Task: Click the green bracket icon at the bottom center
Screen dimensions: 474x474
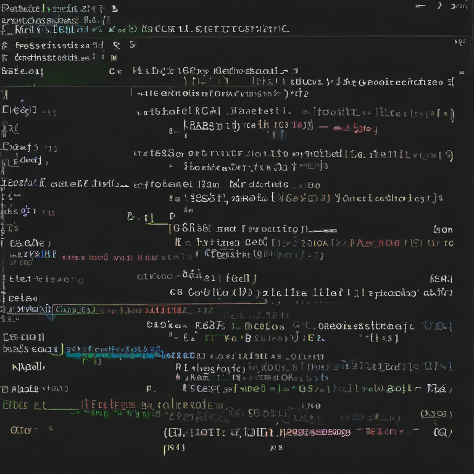Action: click(165, 449)
